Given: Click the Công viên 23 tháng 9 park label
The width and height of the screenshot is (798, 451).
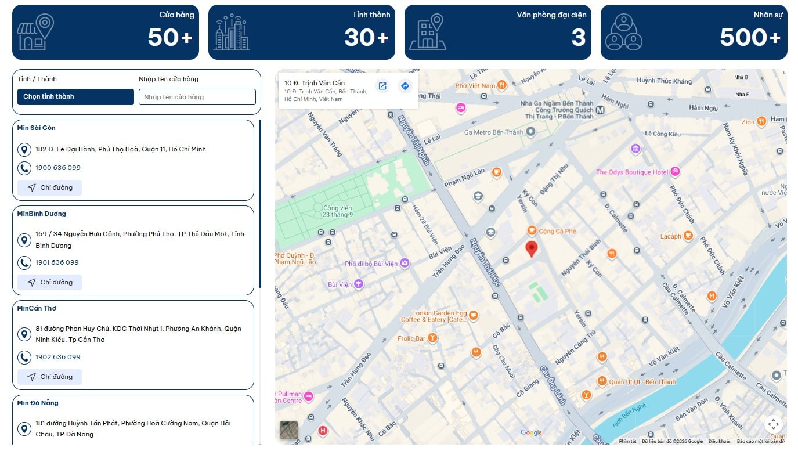Looking at the screenshot, I should [x=338, y=211].
